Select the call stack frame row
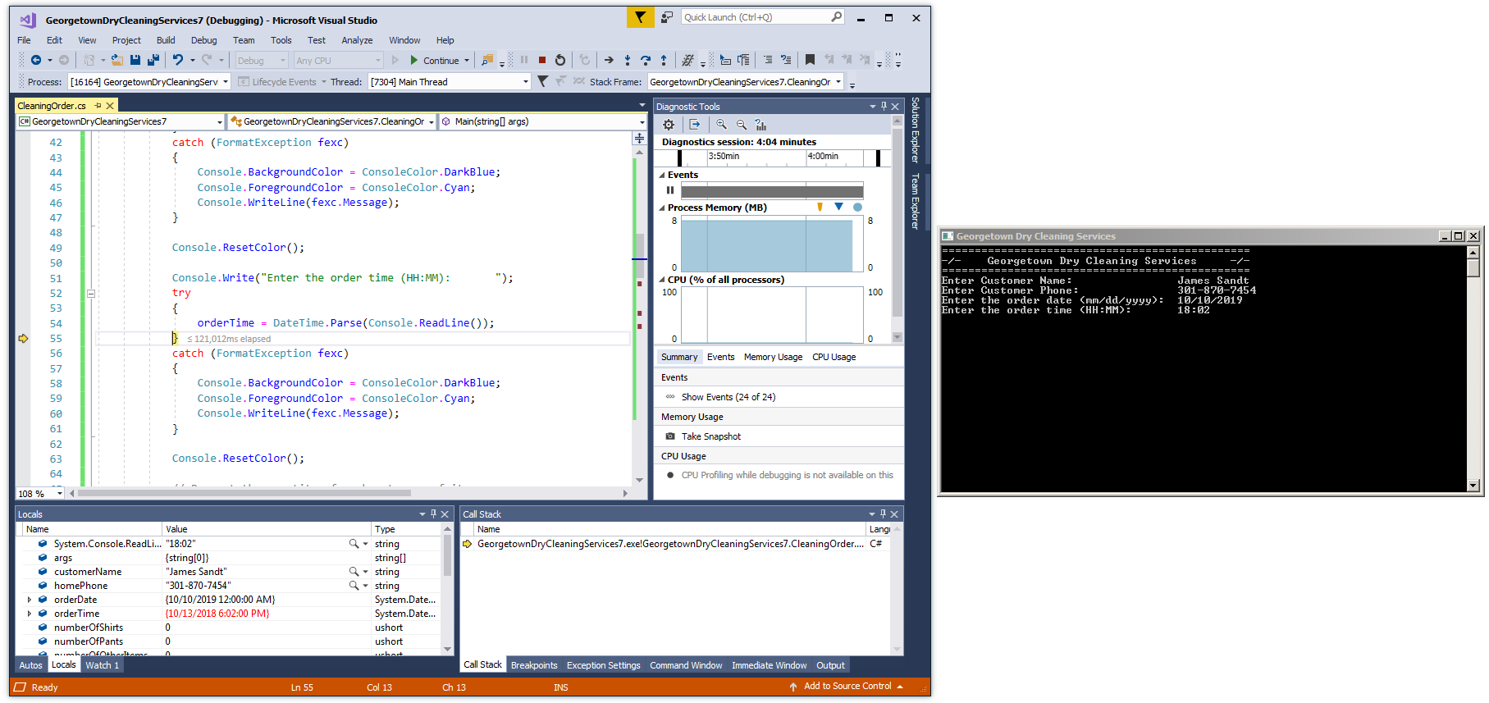The width and height of the screenshot is (1489, 703). [674, 544]
